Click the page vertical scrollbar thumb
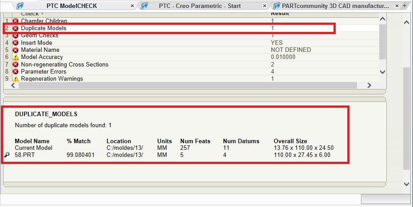This screenshot has height=207, width=413. pyautogui.click(x=406, y=118)
